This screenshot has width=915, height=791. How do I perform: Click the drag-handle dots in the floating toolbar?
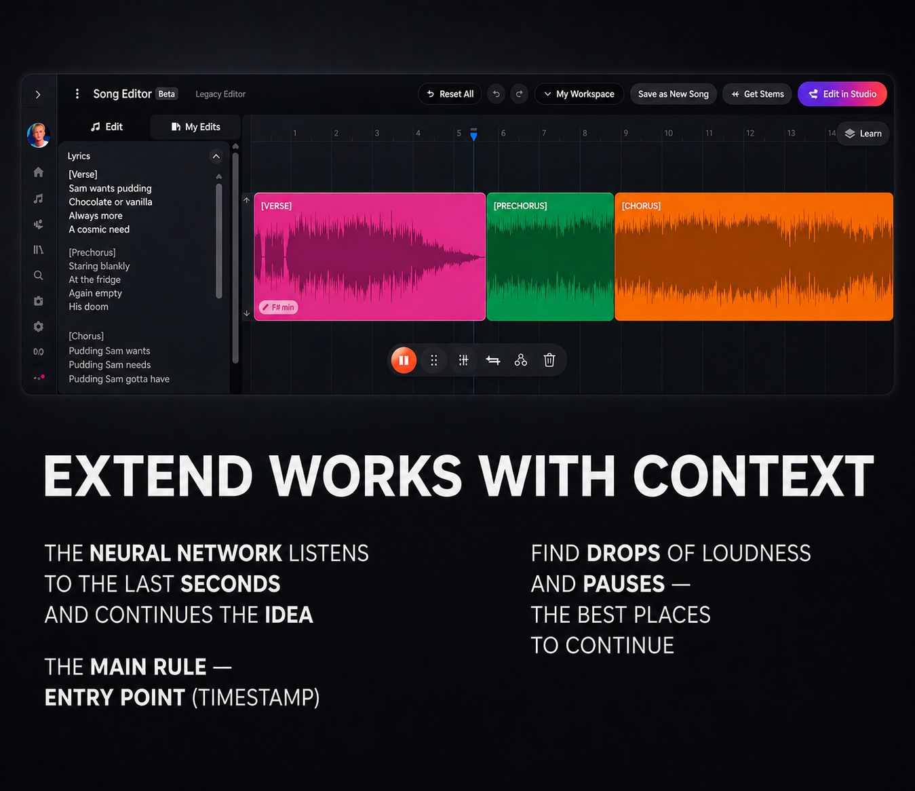434,360
